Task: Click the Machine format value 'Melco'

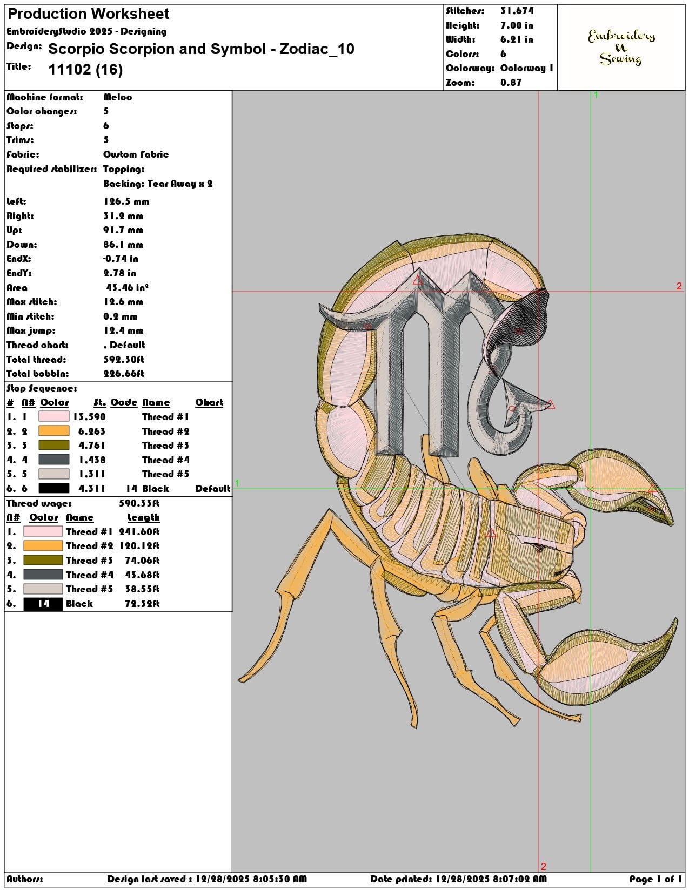Action: click(x=117, y=97)
